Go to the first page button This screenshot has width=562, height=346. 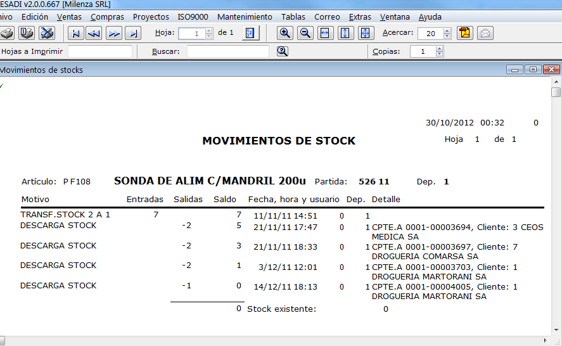[x=75, y=34]
